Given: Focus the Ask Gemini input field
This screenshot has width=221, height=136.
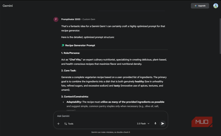Looking at the screenshot, I should point(107,116).
